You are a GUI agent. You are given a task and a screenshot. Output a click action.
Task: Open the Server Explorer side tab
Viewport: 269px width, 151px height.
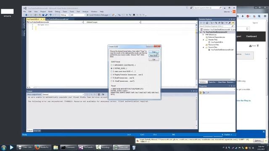click(24, 23)
